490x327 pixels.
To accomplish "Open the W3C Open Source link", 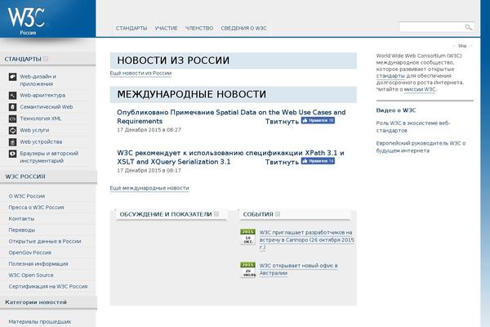I will (x=31, y=275).
